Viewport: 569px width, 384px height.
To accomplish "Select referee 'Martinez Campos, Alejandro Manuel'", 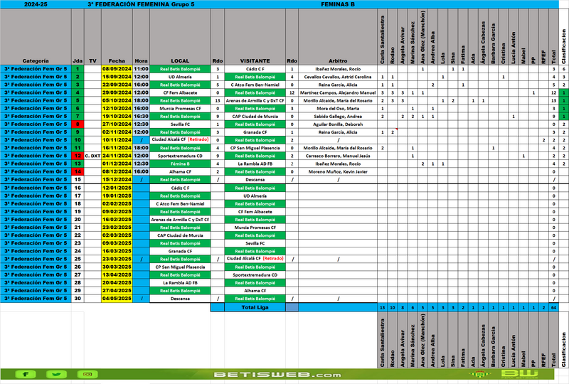I will coord(338,92).
